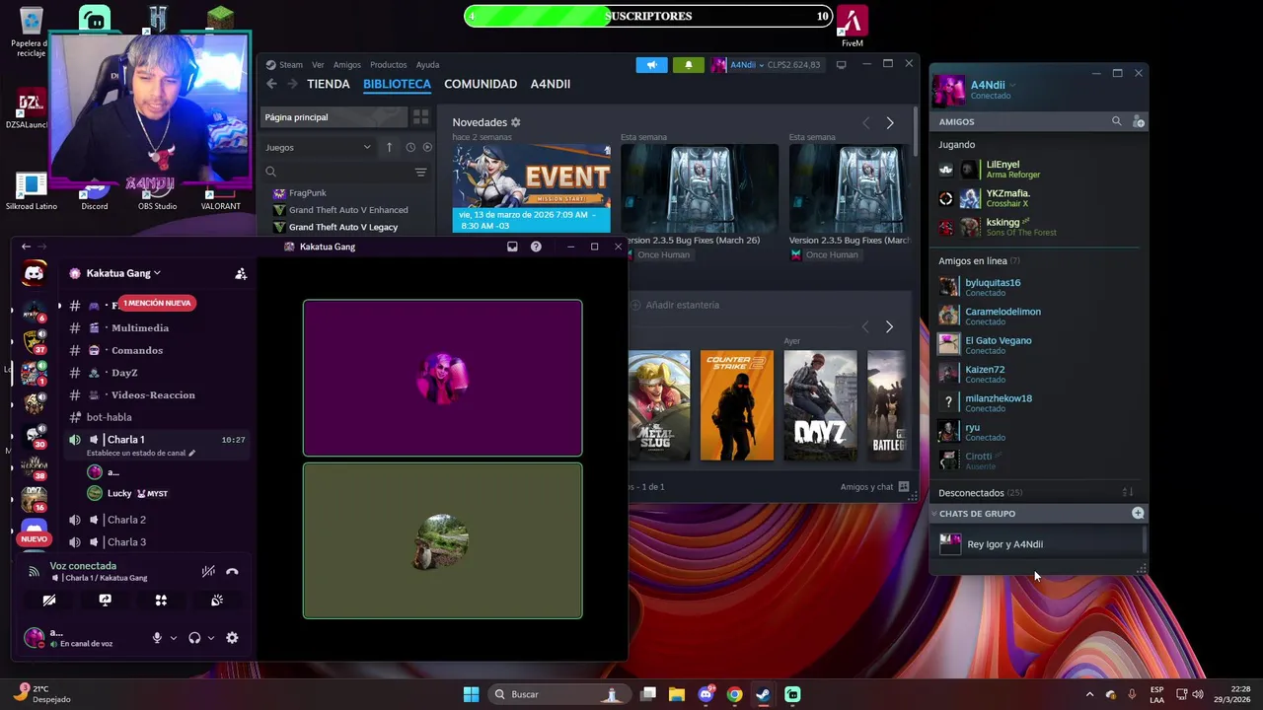Open Ayuda menu in Steam
The width and height of the screenshot is (1263, 710).
coord(427,65)
